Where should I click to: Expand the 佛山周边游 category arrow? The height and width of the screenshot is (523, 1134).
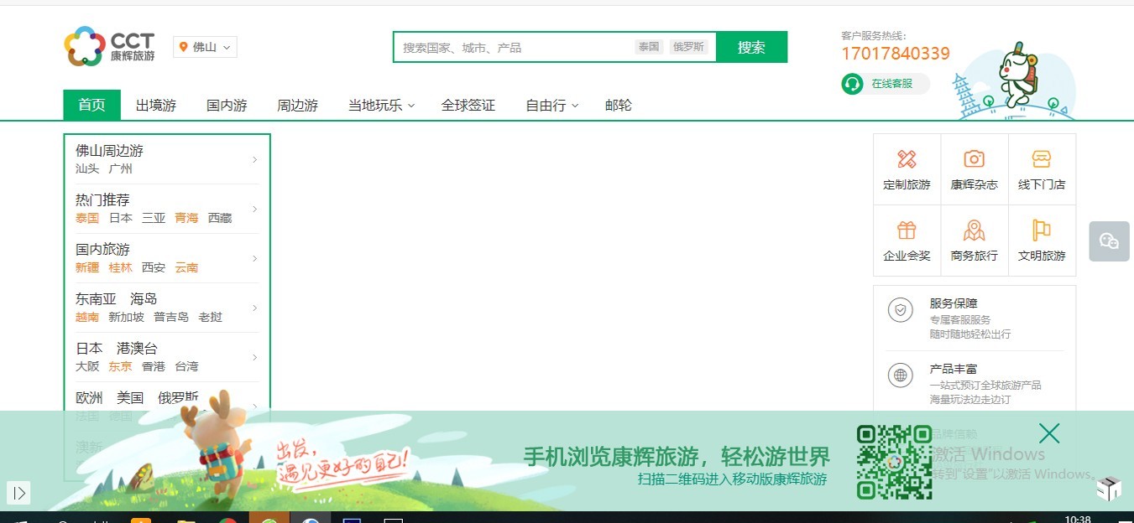coord(254,159)
